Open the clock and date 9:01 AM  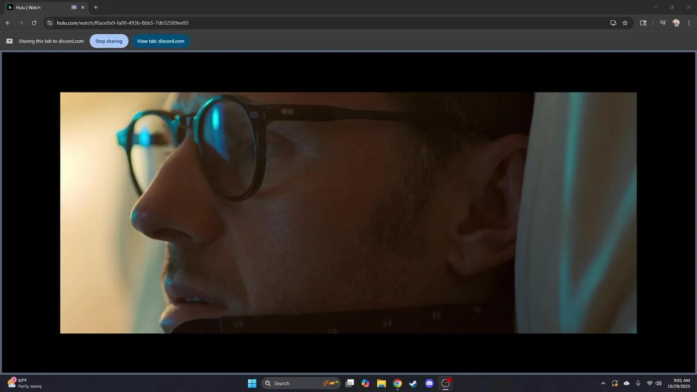pos(679,383)
